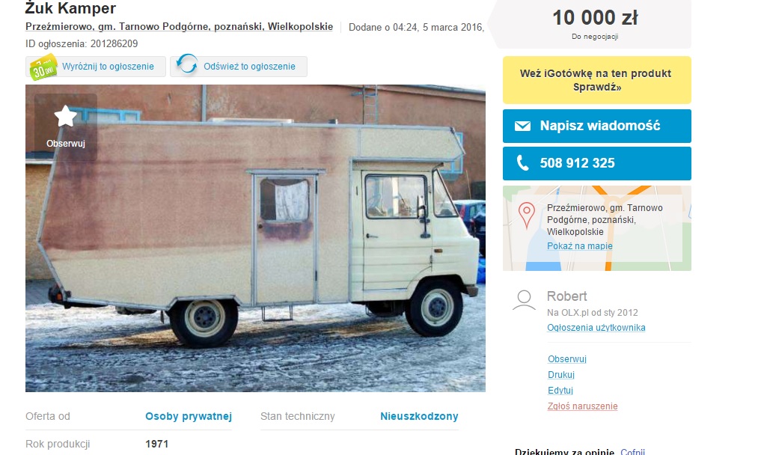Screen dimensions: 764x455
Task: Click Zgłoś naruszenie link
Action: click(582, 406)
